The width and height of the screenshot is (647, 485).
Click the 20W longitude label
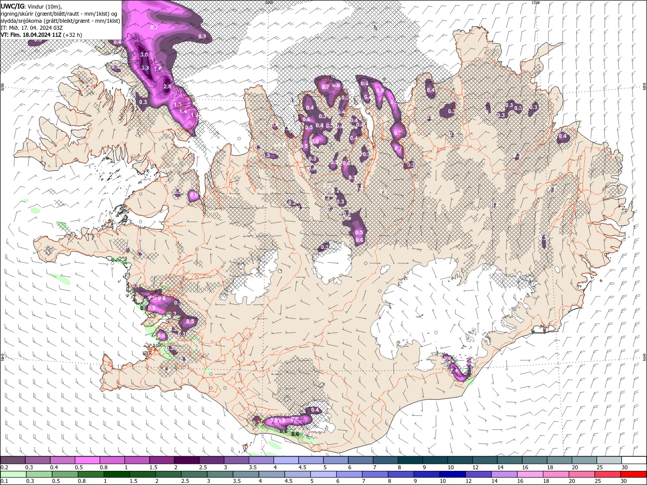(268, 3)
